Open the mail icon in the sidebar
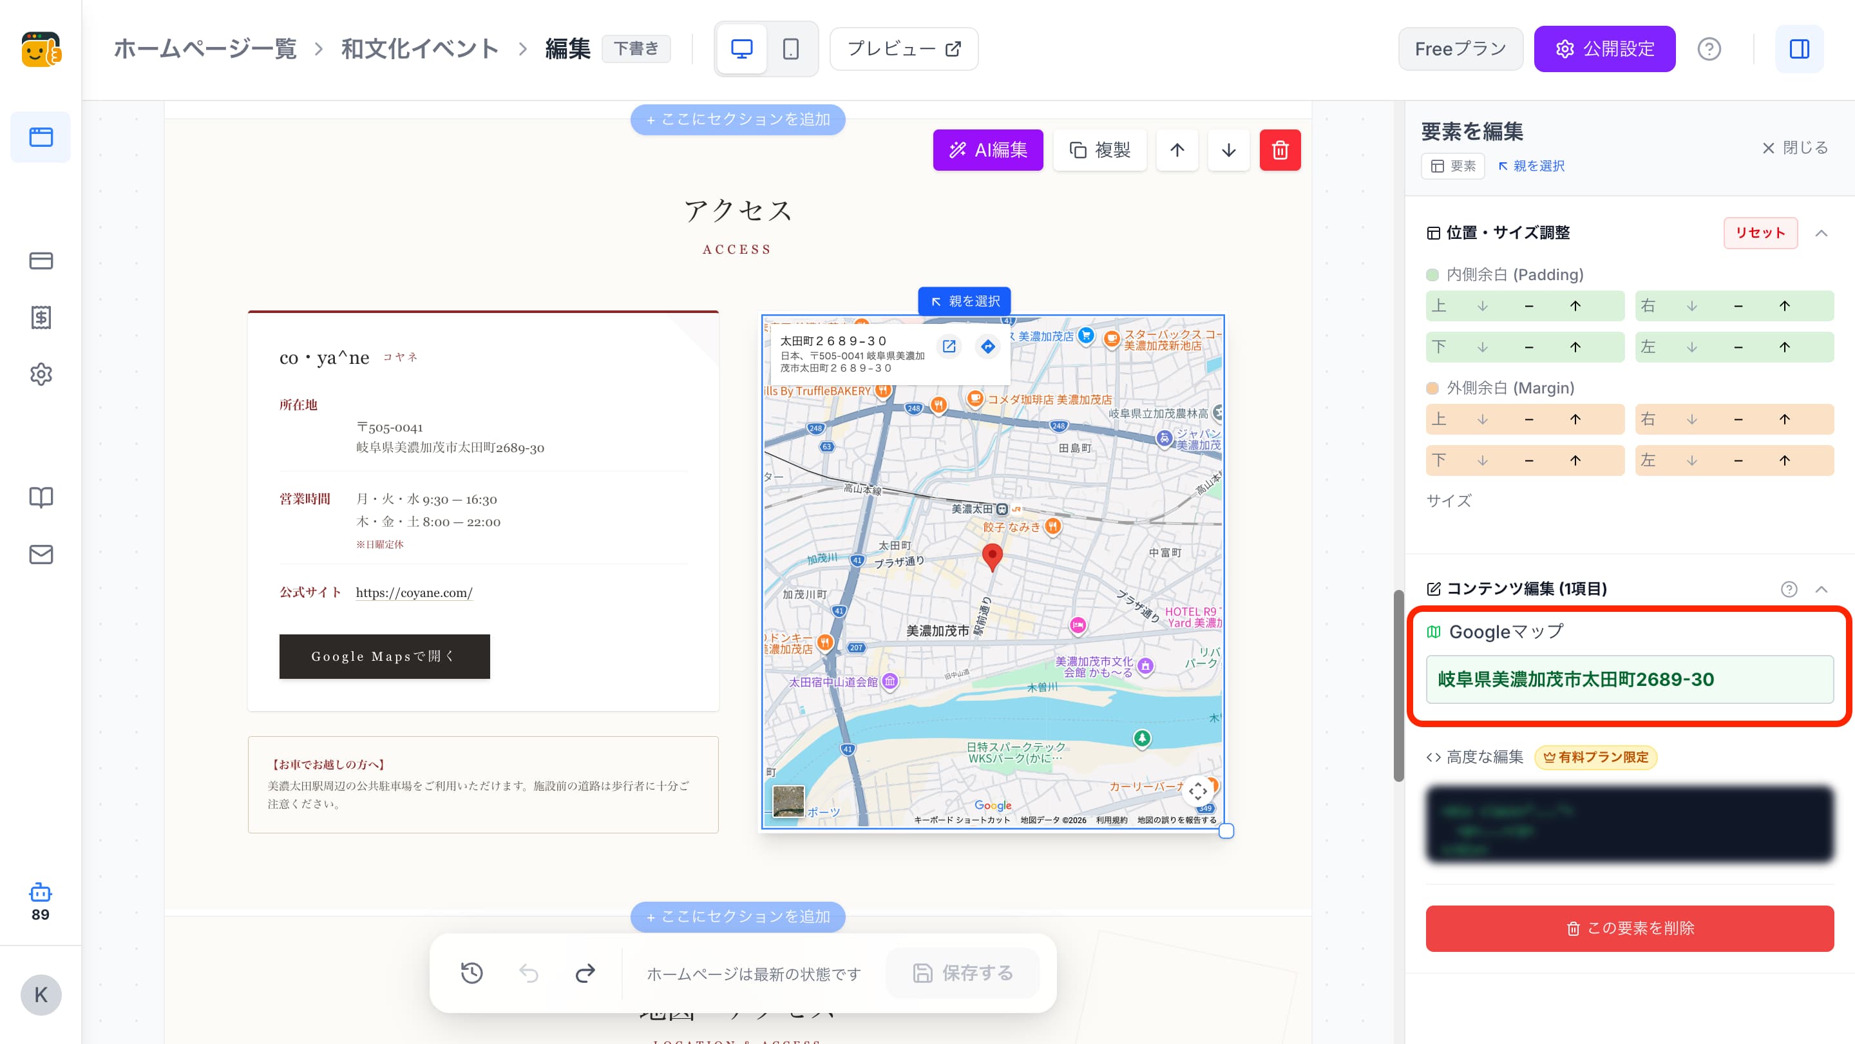 pos(41,554)
